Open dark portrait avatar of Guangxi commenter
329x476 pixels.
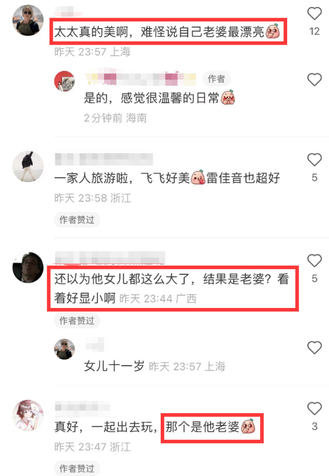click(x=28, y=268)
